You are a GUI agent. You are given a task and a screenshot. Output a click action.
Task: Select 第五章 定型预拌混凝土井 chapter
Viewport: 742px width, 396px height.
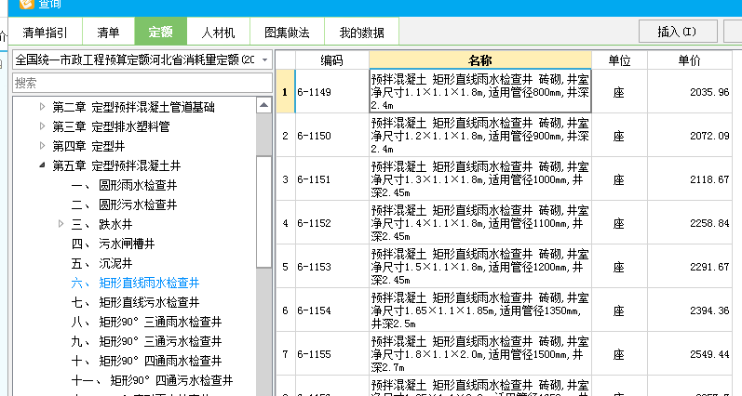(116, 165)
